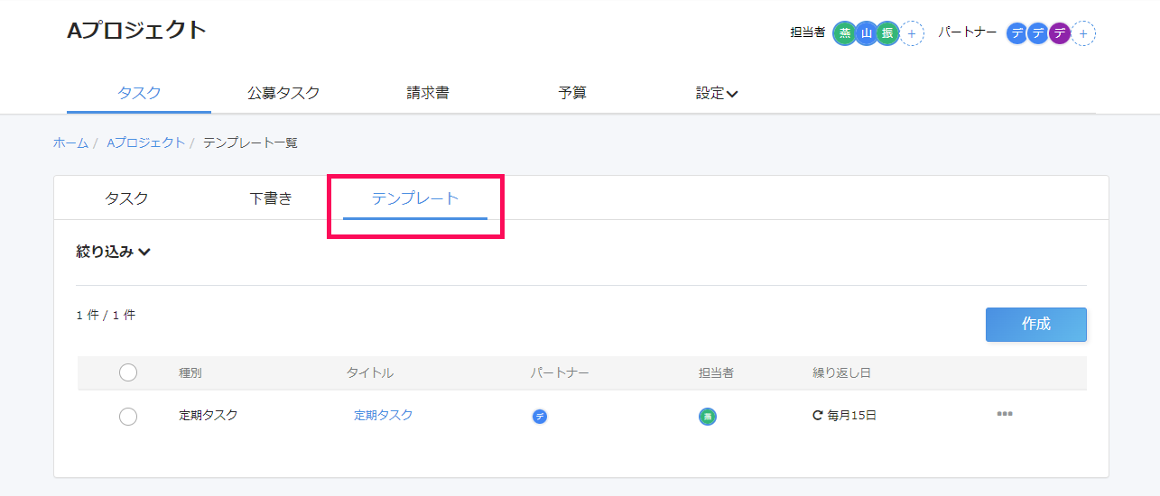Select the テンプレート sub-tab
The width and height of the screenshot is (1160, 496).
pyautogui.click(x=415, y=199)
